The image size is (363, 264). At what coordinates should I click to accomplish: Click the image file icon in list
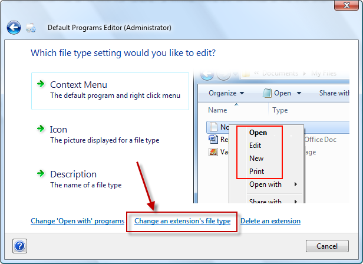point(213,152)
